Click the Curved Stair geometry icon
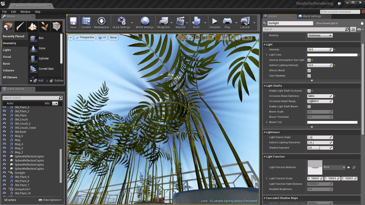The image size is (365, 205). (x=34, y=69)
